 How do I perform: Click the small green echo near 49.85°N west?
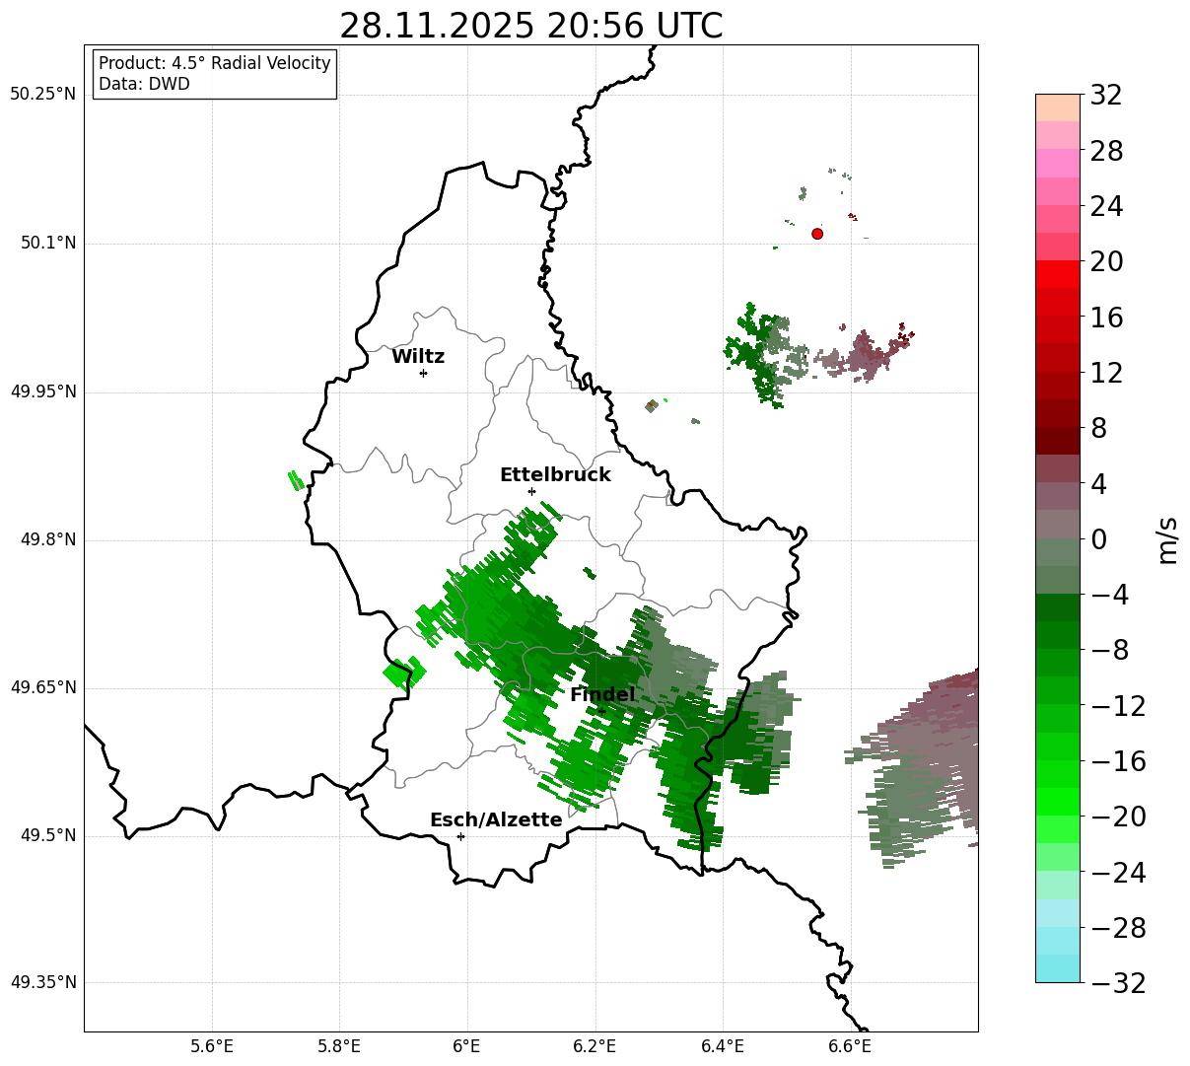coord(295,480)
